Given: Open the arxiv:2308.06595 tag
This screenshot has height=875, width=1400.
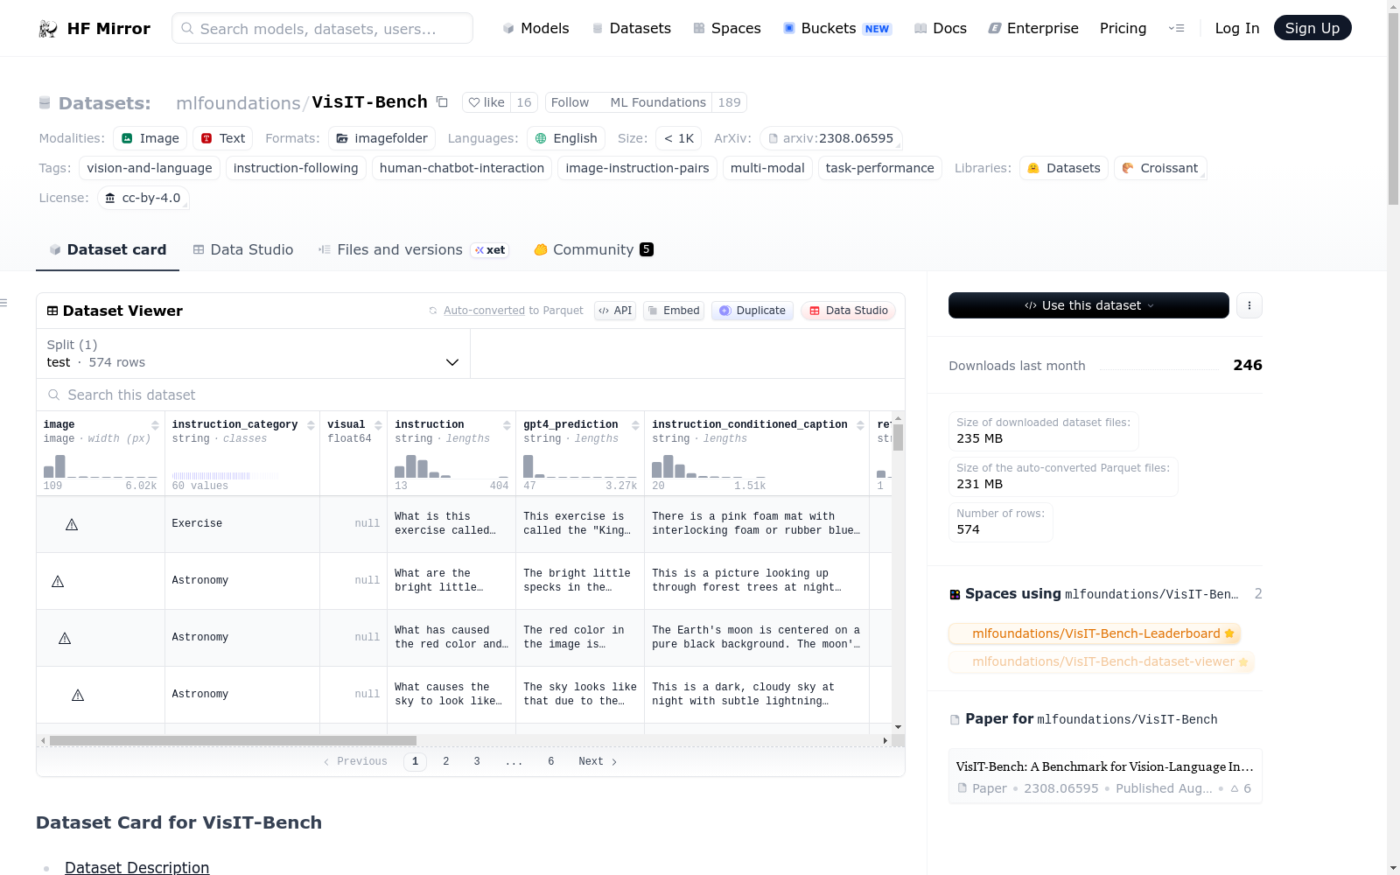Looking at the screenshot, I should click(x=831, y=138).
